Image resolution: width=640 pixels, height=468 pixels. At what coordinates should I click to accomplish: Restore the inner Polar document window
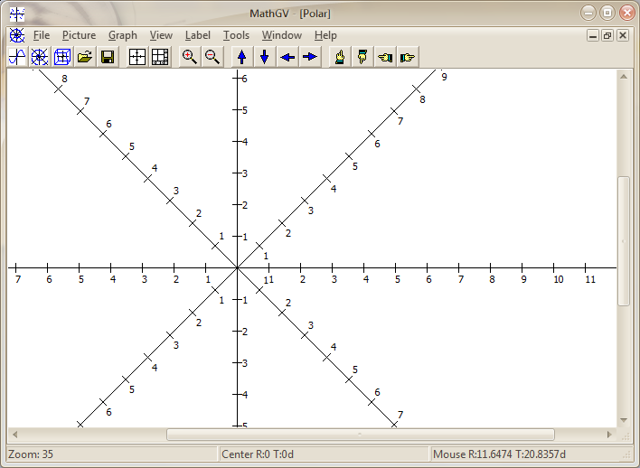(607, 35)
